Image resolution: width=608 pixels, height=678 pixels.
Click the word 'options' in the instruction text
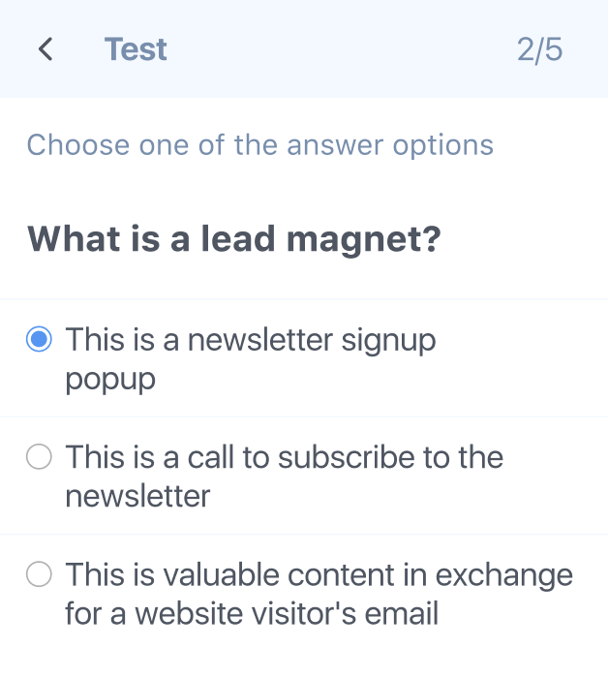(x=442, y=147)
